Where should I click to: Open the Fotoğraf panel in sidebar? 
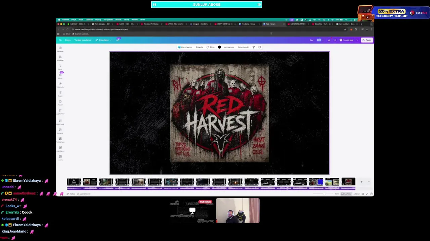point(60,131)
